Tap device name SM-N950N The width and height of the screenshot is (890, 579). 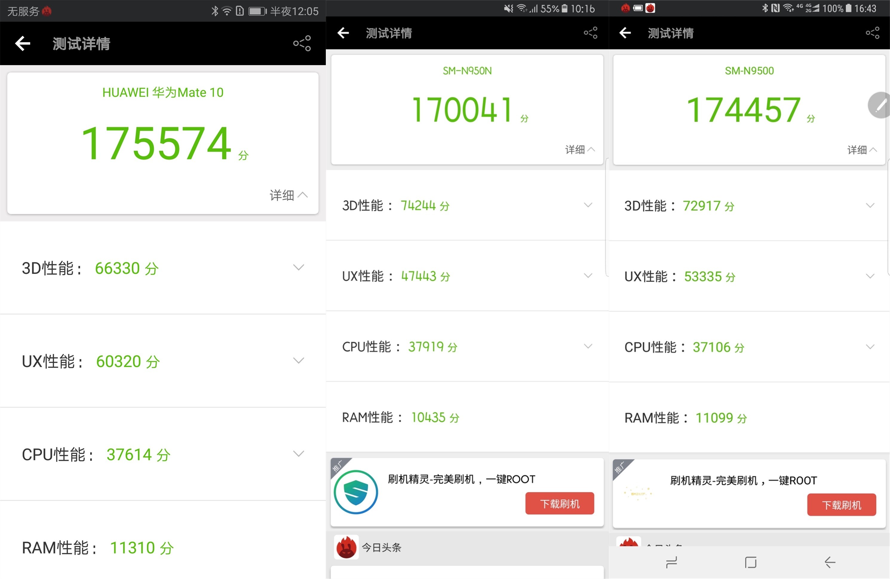(467, 71)
